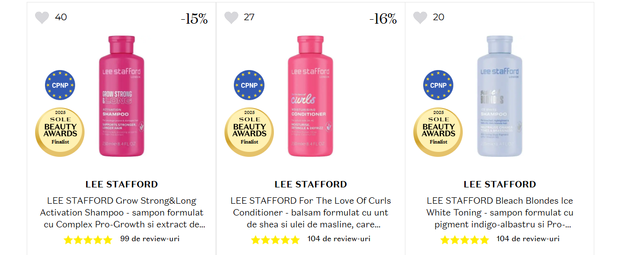The image size is (618, 255).
Task: Click CPNP badge on Bleach Blondes shampoo
Action: pos(438,85)
